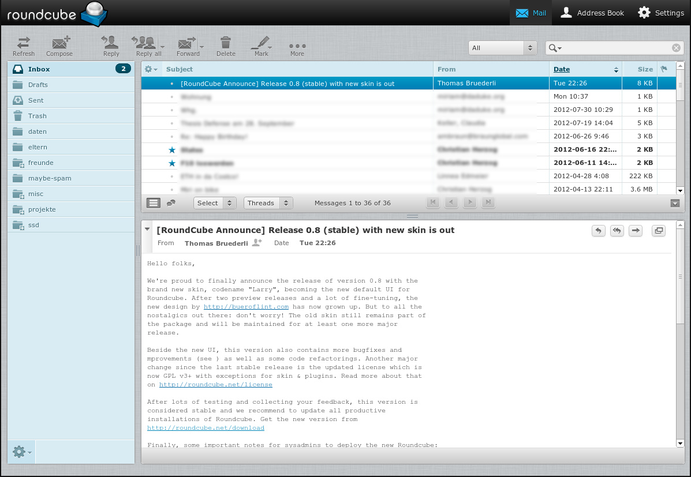Open message in new window

(x=659, y=230)
